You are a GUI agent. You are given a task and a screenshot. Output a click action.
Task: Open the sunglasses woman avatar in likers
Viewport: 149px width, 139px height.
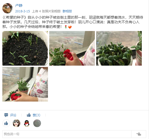pos(16,123)
